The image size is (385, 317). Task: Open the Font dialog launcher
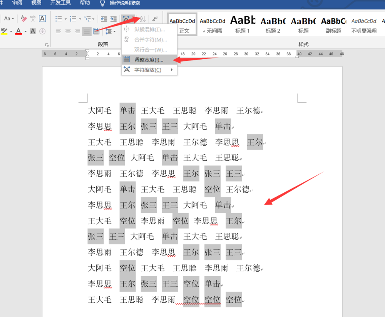[47, 45]
